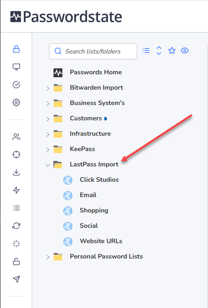Image resolution: width=208 pixels, height=308 pixels.
Task: Click the spinner burst sidebar icon
Action: (x=16, y=244)
